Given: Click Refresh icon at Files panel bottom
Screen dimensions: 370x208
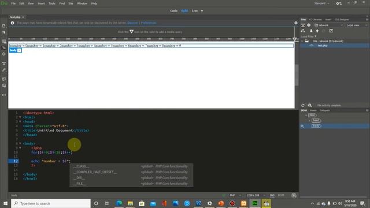Looking at the screenshot, I should pyautogui.click(x=303, y=105).
